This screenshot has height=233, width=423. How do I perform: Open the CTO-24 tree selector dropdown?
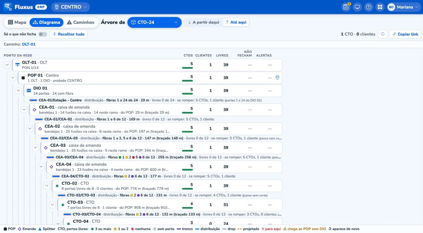(x=154, y=22)
